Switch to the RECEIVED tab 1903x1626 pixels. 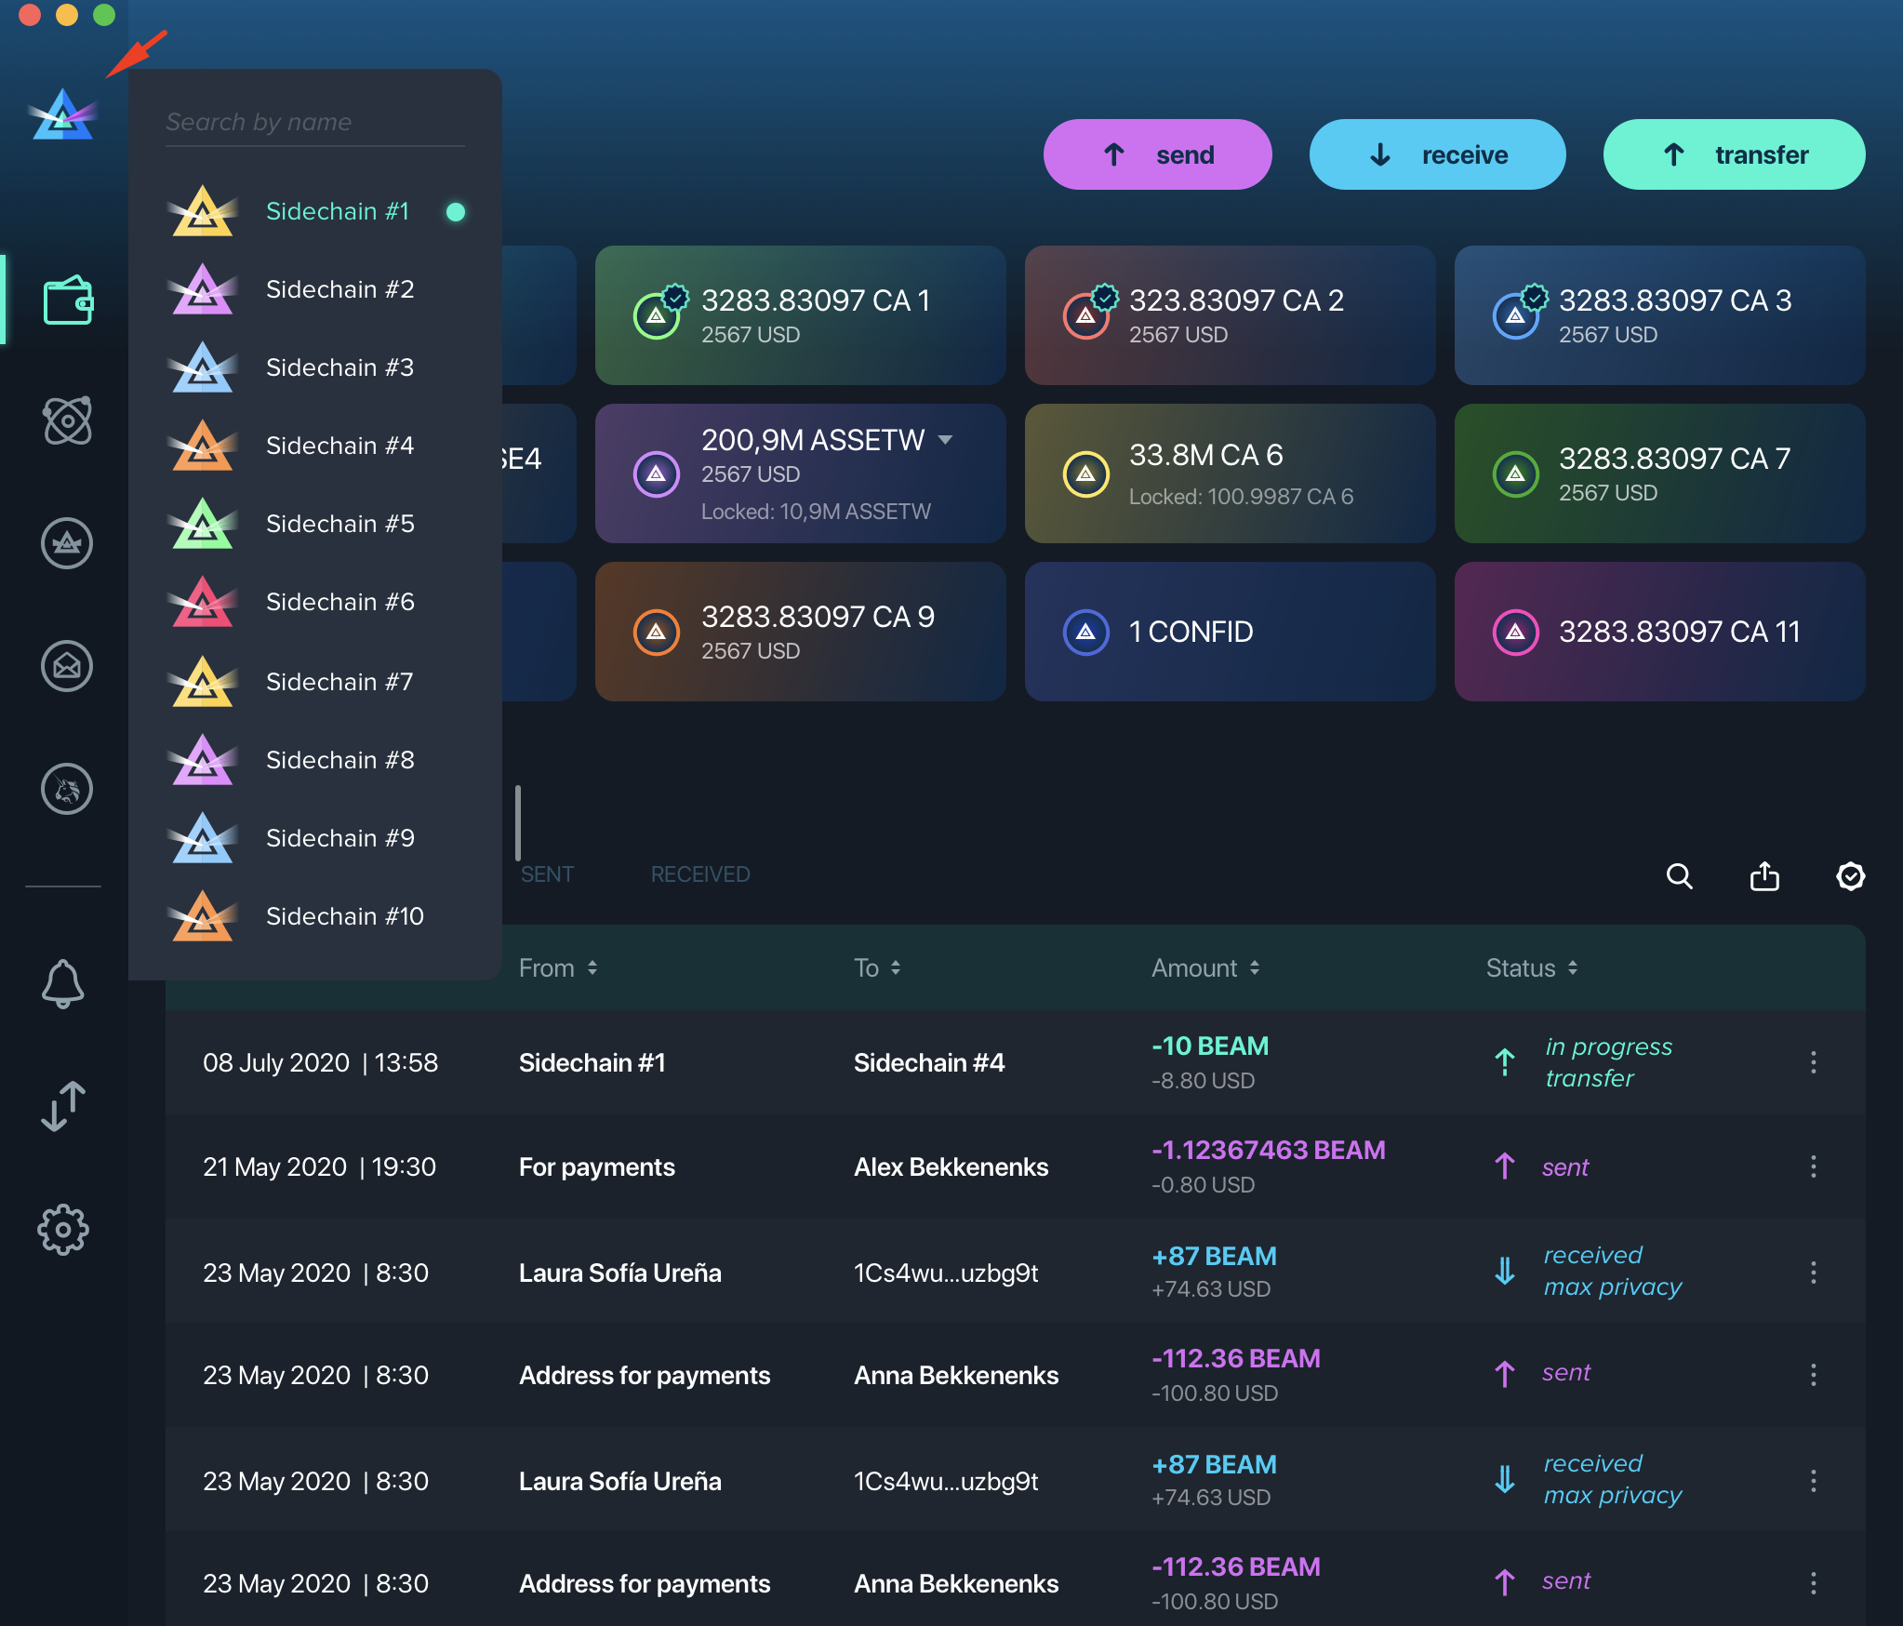[699, 874]
